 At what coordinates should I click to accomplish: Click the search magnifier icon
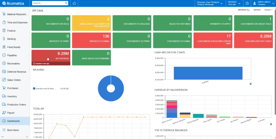(66, 3)
